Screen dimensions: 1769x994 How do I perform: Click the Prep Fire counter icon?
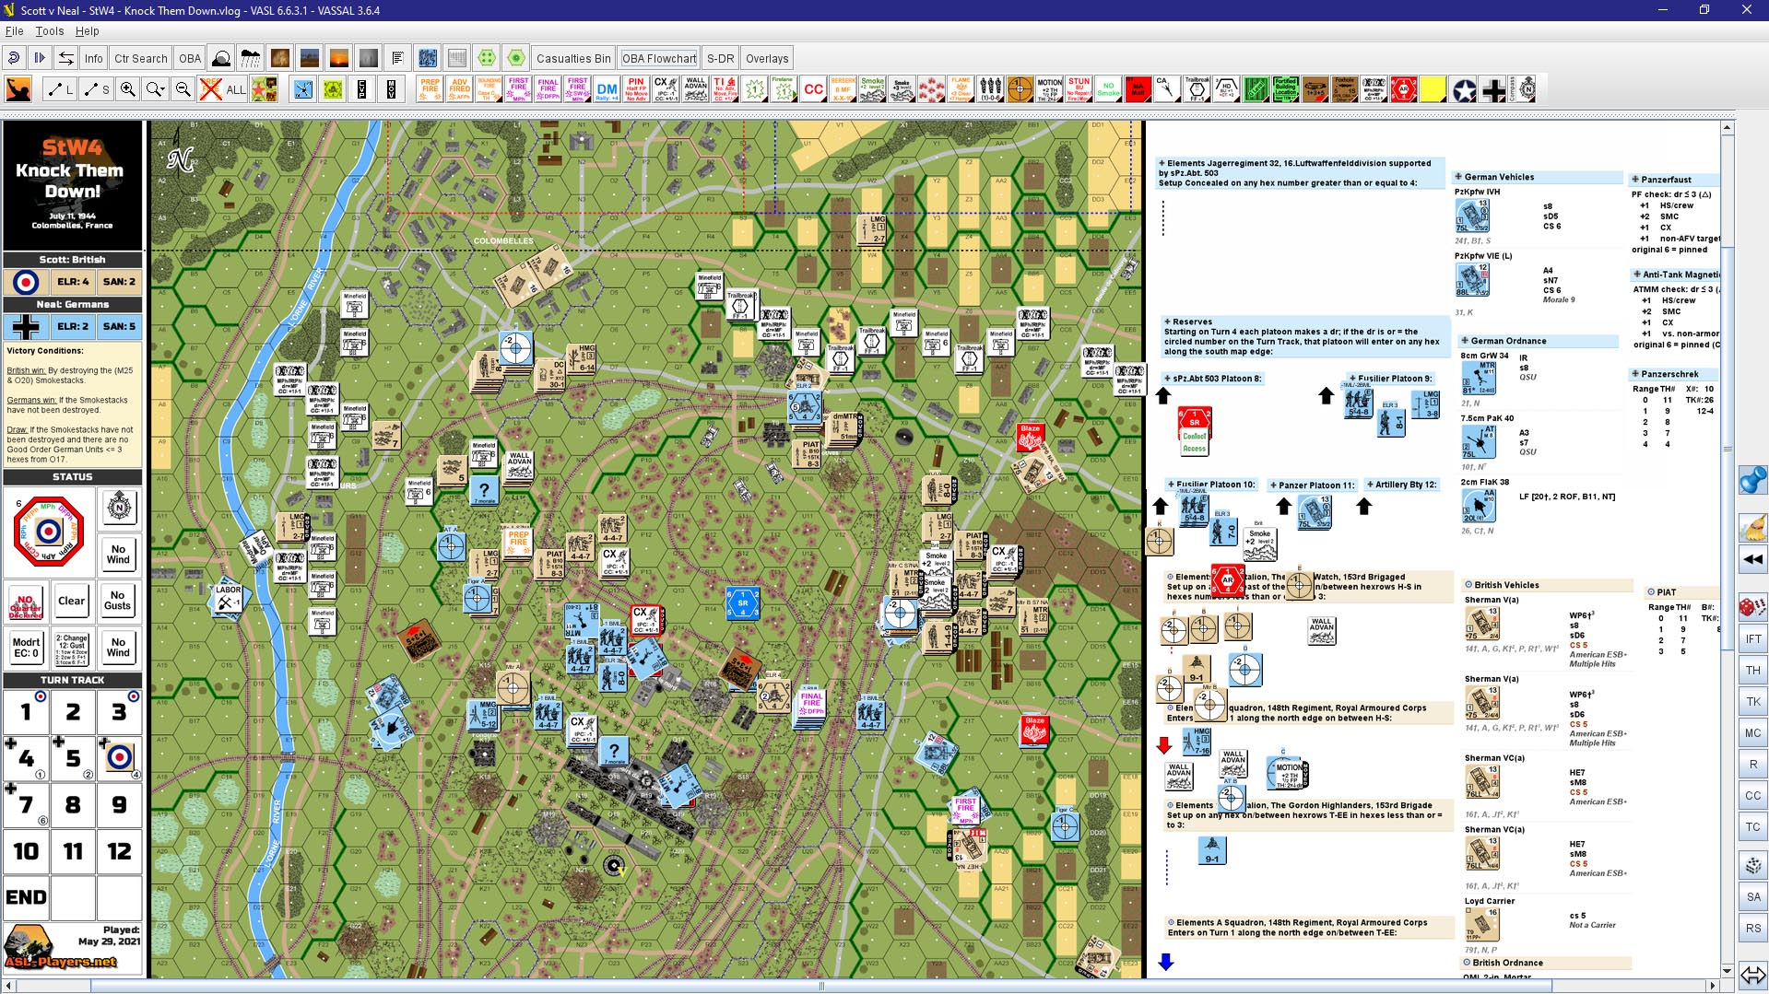pyautogui.click(x=430, y=89)
